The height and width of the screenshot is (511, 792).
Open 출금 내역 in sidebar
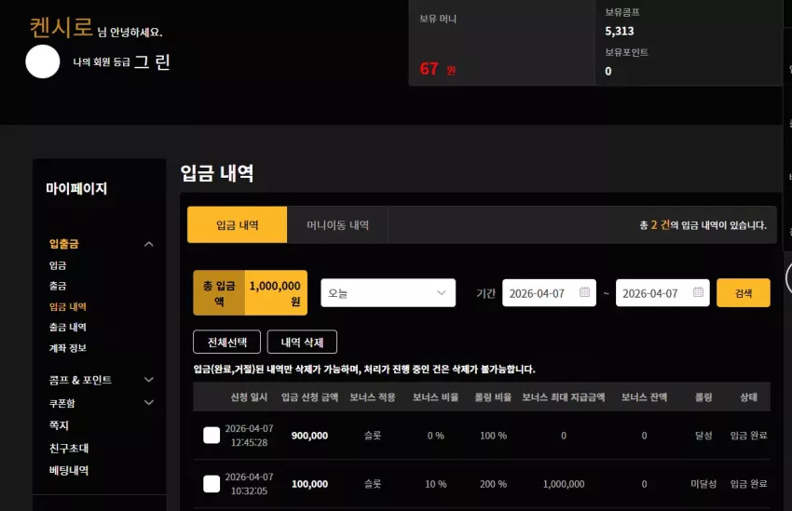click(x=68, y=327)
